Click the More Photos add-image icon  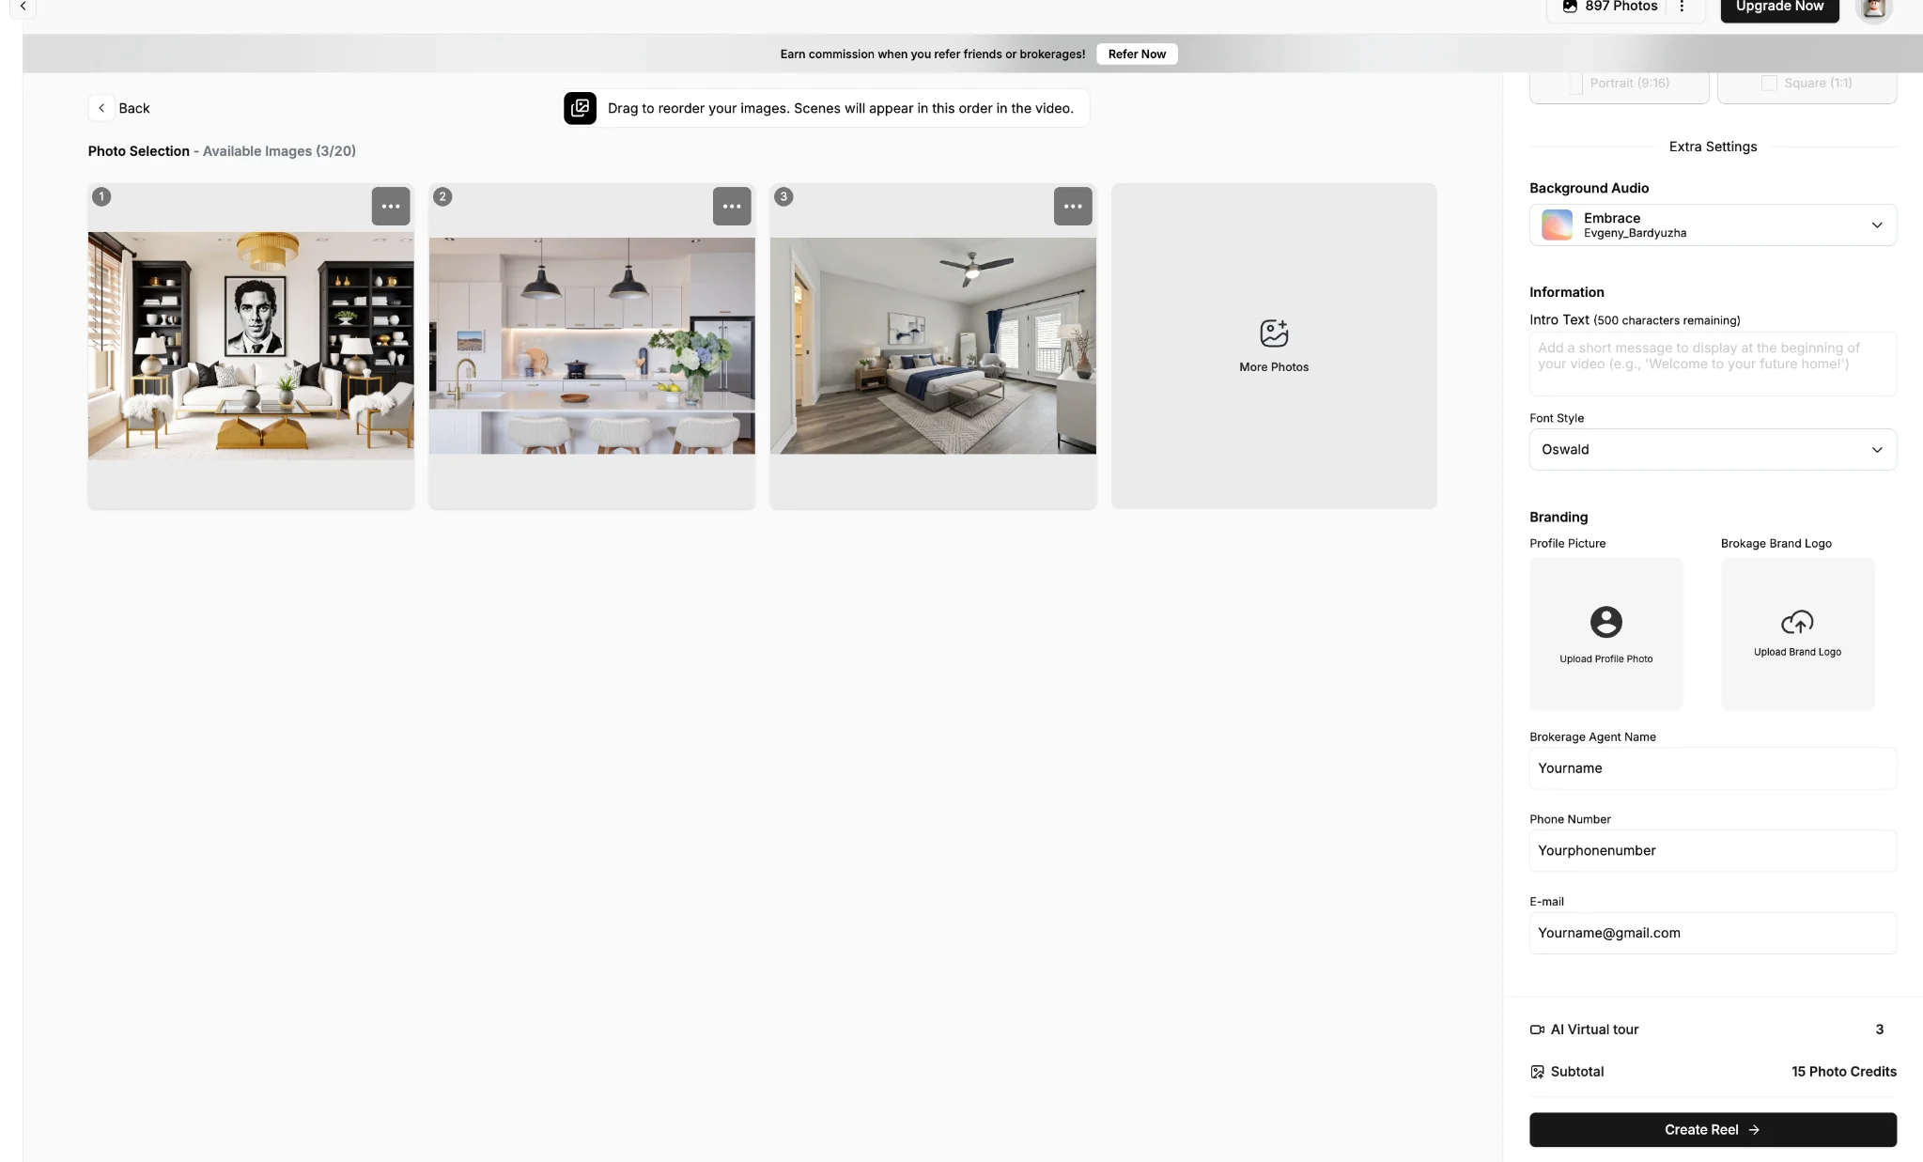[x=1274, y=333]
